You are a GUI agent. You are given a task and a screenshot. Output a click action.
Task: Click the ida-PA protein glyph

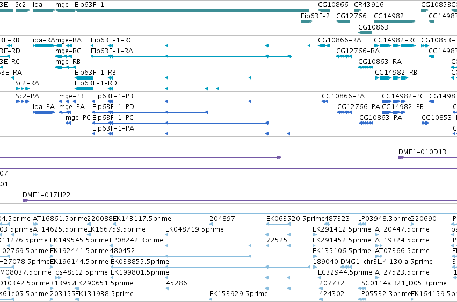click(x=43, y=112)
